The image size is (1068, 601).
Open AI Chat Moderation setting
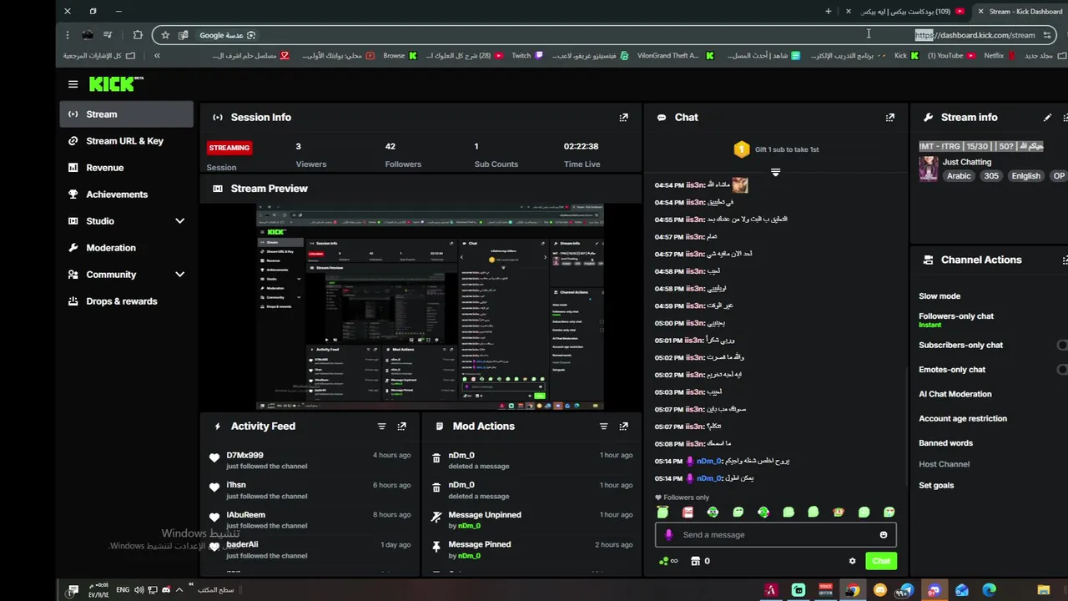(955, 394)
